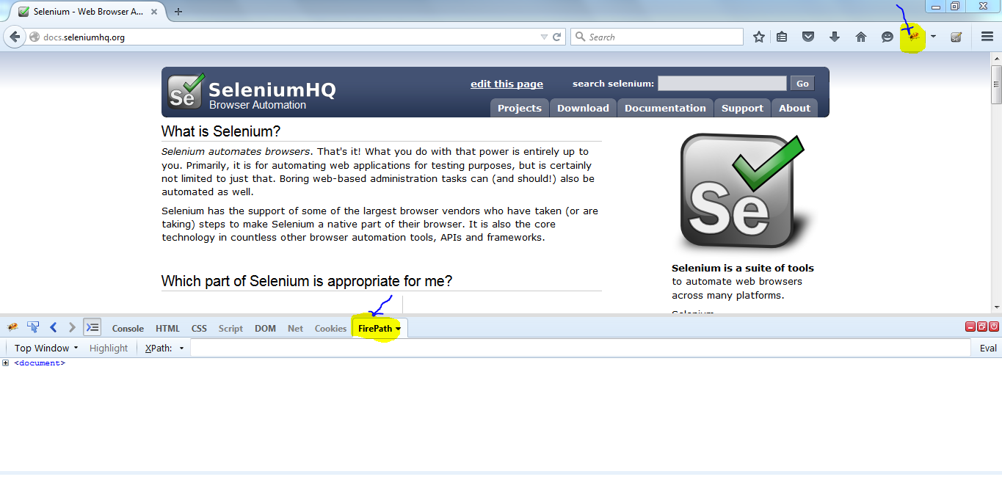Switch to Firebug Console panel
This screenshot has height=485, width=1002.
[128, 329]
